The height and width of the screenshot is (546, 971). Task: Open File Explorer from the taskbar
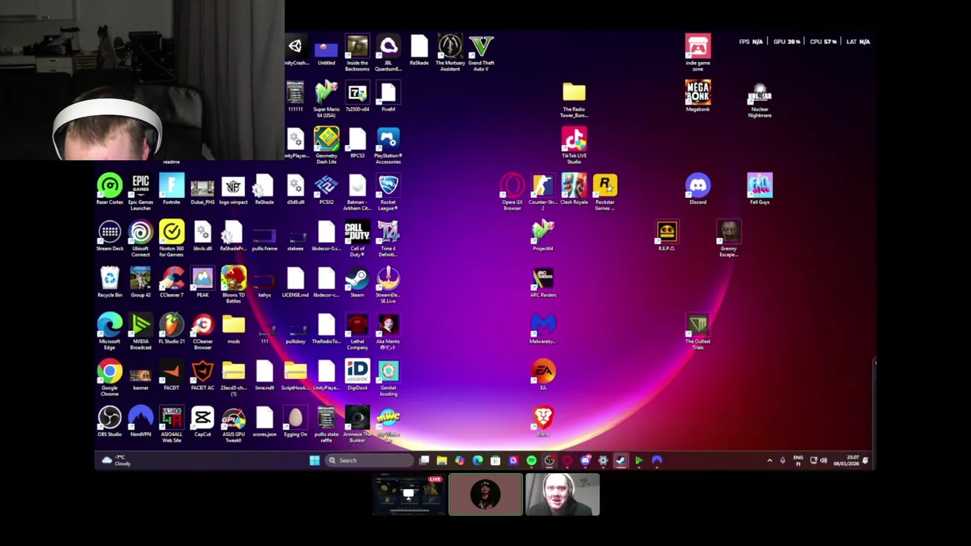(442, 460)
